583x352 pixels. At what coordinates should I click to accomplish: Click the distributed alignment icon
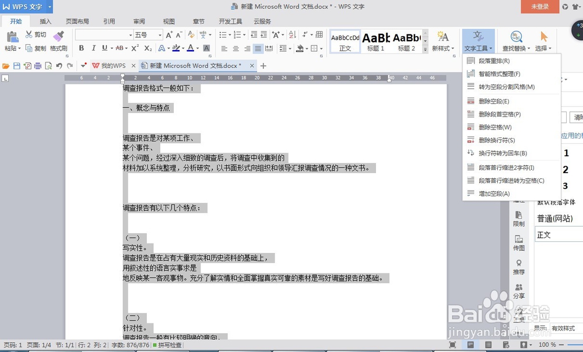pos(269,48)
